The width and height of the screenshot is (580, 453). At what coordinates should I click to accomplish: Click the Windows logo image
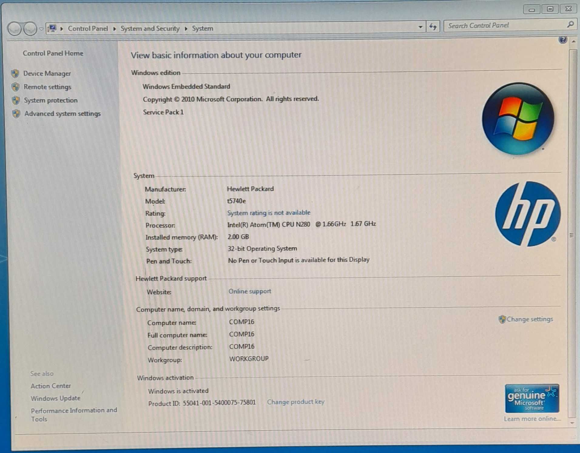518,119
